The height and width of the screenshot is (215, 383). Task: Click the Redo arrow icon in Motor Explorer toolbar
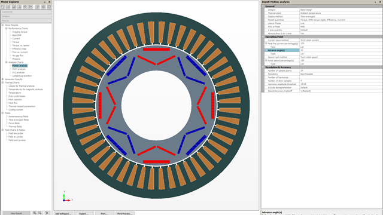pos(31,7)
